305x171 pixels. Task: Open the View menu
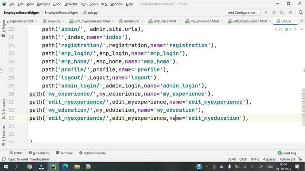(x=30, y=4)
